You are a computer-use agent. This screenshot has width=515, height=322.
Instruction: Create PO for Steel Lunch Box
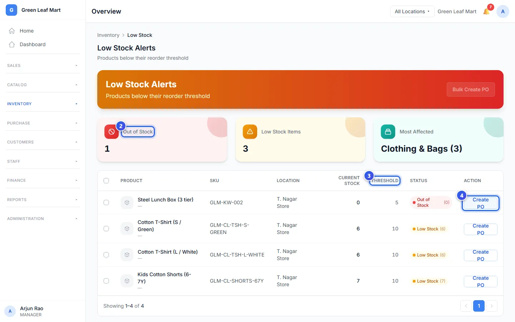(x=481, y=203)
